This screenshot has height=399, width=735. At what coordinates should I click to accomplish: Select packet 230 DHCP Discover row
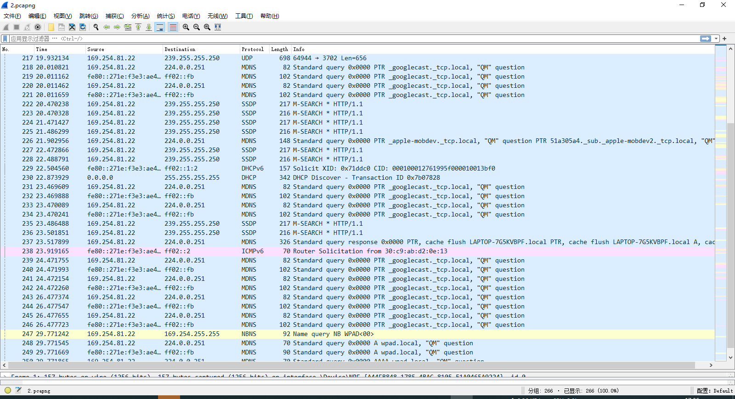coord(358,178)
